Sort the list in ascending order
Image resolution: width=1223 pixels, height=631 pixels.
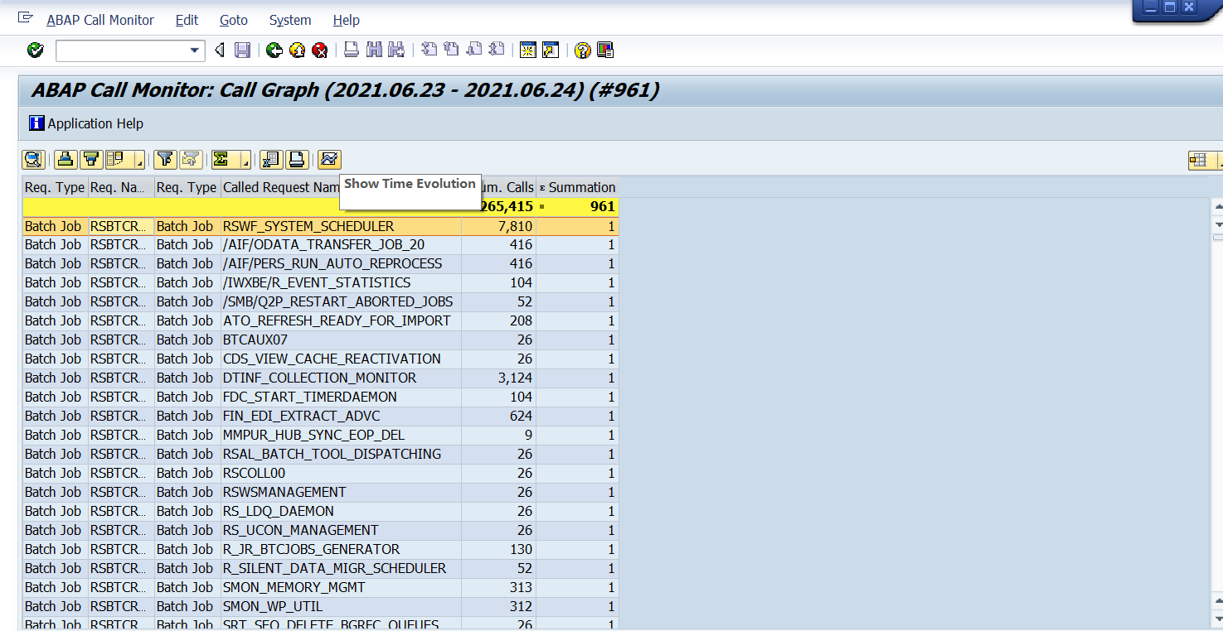pyautogui.click(x=66, y=159)
